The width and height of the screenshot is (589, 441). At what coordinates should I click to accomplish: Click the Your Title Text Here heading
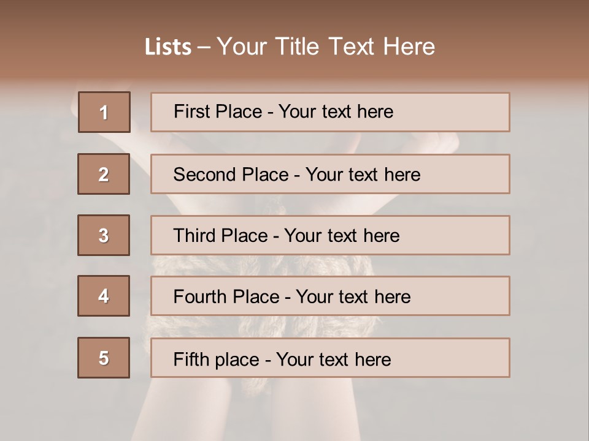[x=326, y=47]
